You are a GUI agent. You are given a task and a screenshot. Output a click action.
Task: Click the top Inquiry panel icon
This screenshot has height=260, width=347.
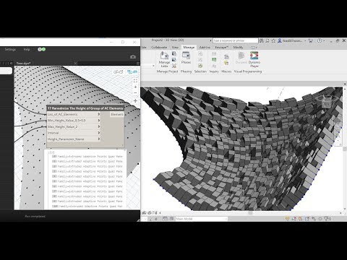click(214, 53)
